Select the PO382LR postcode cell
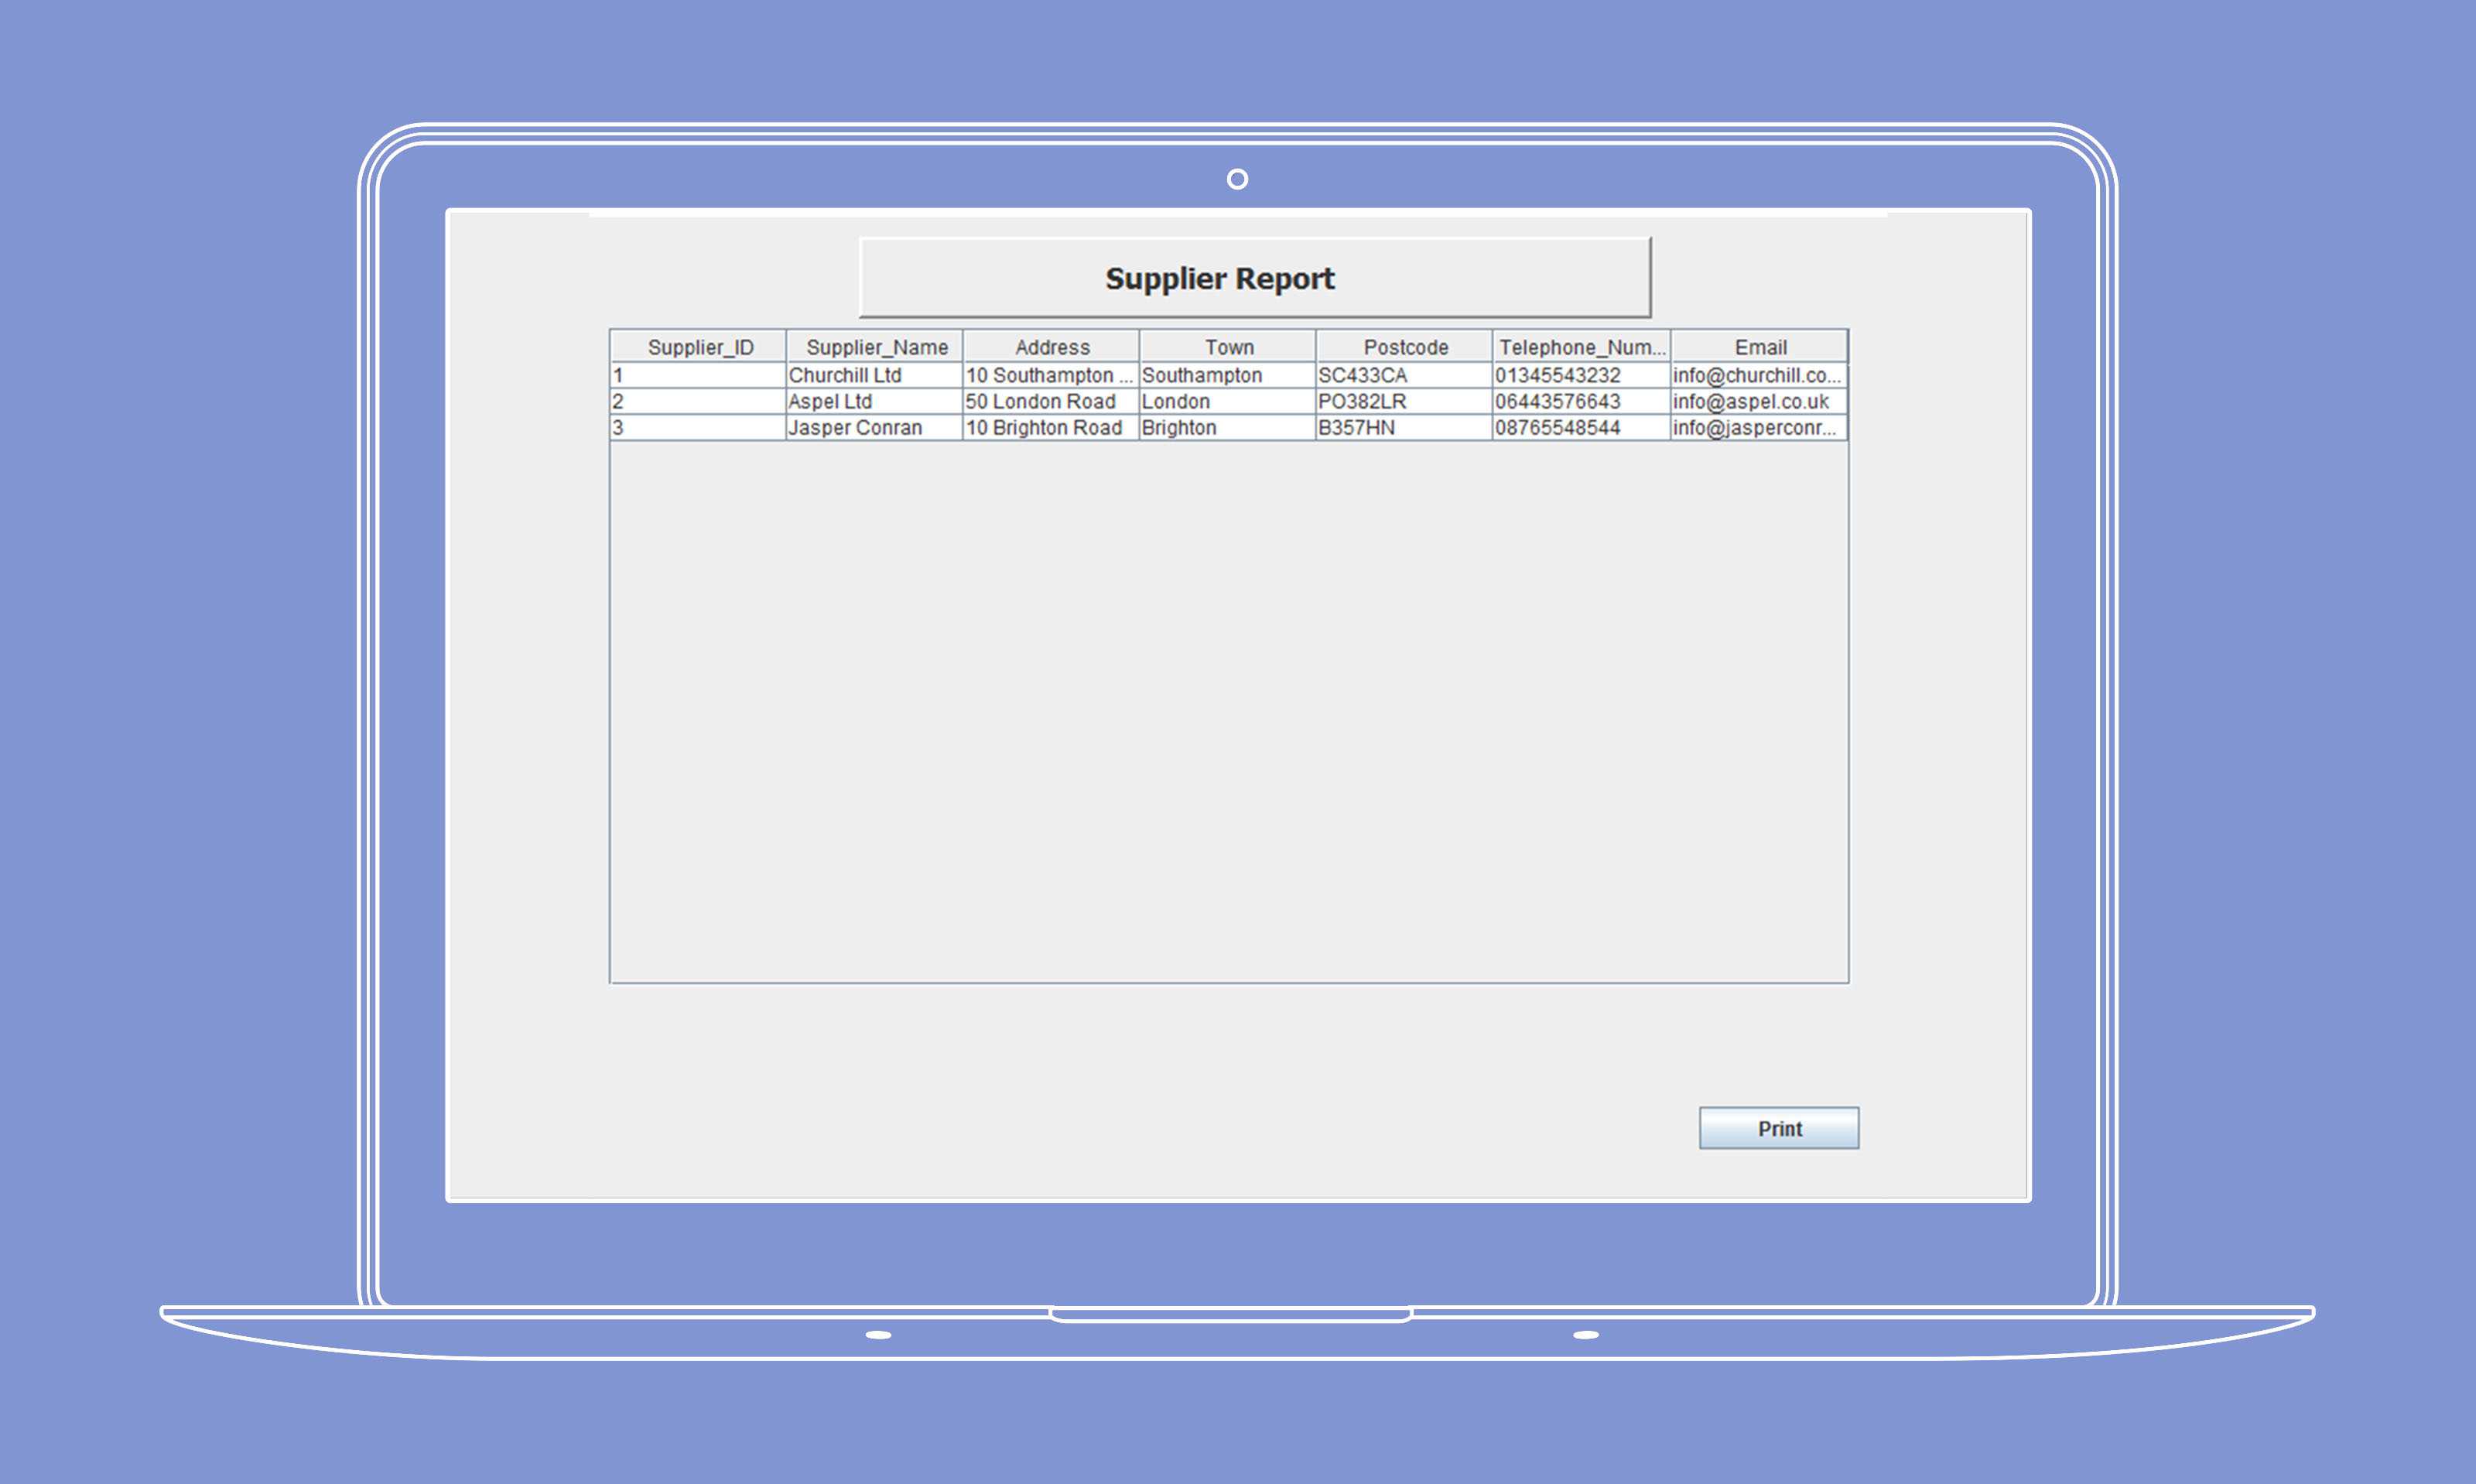 point(1405,401)
